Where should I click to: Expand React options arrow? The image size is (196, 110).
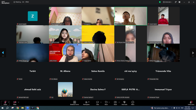tap(109, 102)
